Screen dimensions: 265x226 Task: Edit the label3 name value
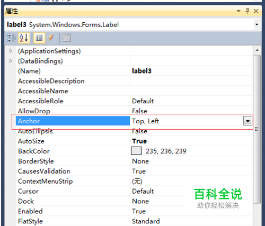click(142, 71)
